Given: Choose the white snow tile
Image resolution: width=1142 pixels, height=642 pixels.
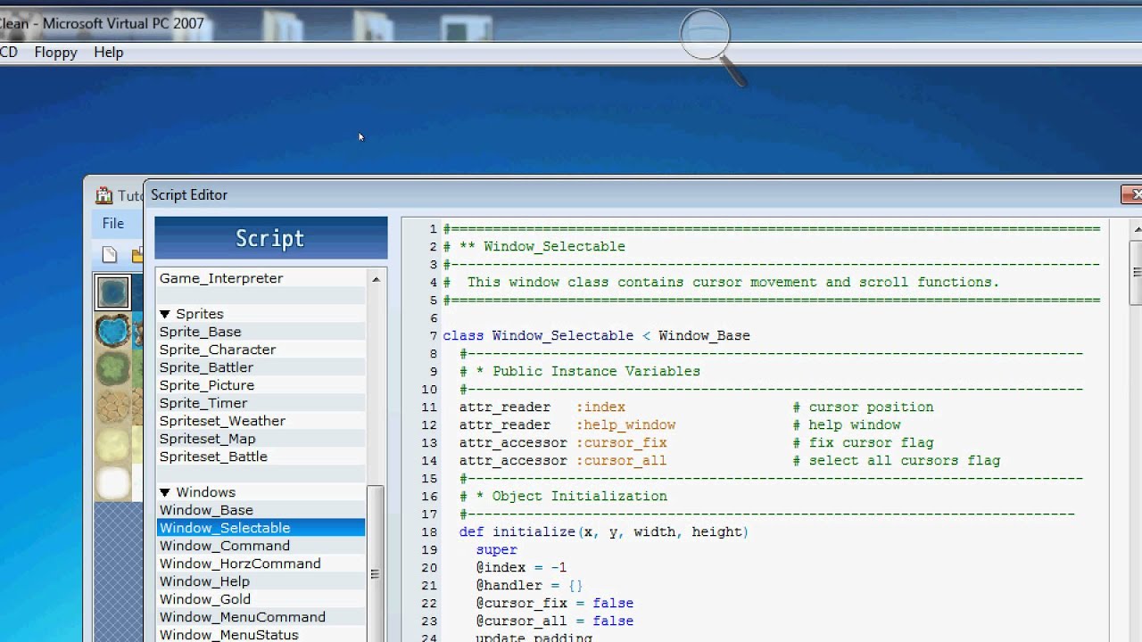Looking at the screenshot, I should click(x=113, y=482).
